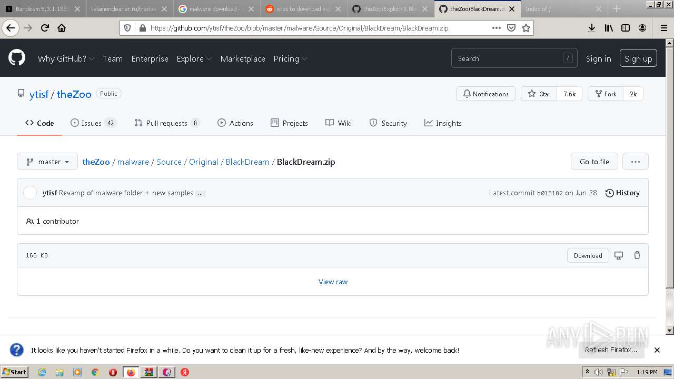Click the site lock security icon

(x=142, y=28)
